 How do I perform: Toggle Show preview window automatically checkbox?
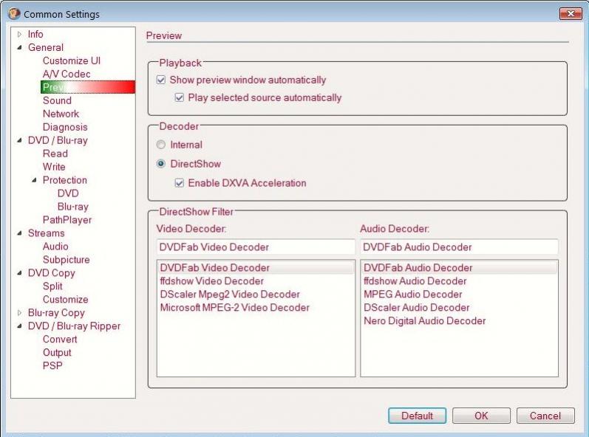click(x=161, y=80)
